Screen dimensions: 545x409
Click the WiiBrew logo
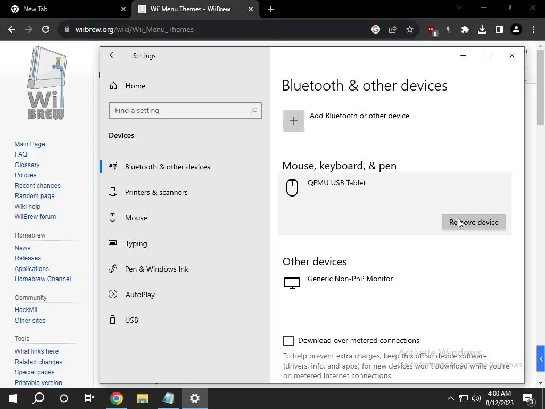coord(47,84)
